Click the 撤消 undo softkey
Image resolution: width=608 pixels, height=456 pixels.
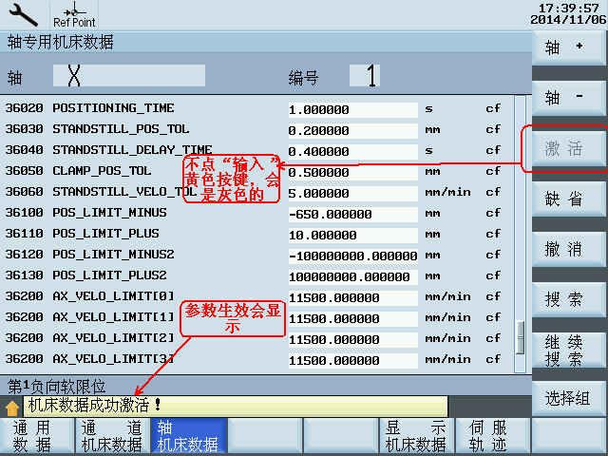[x=568, y=249]
